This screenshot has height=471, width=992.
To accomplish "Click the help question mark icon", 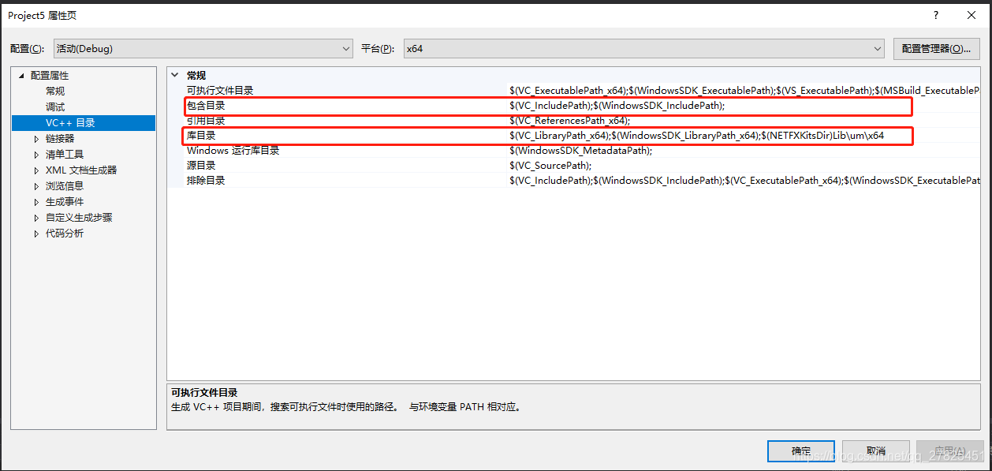I will [935, 15].
